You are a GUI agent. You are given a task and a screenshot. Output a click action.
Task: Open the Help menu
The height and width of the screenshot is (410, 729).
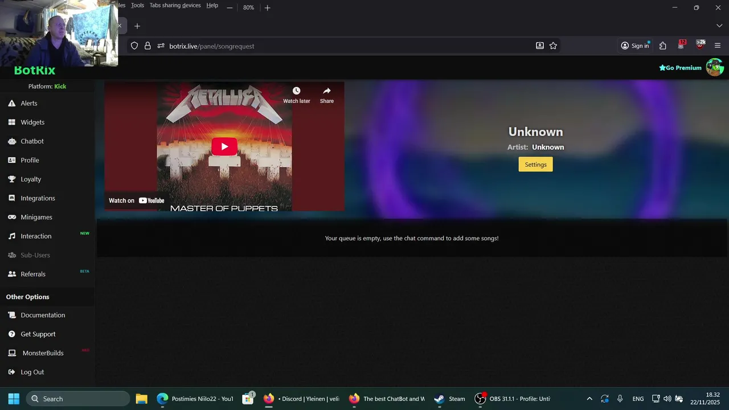[212, 5]
